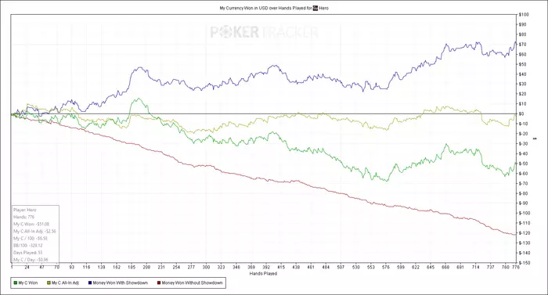The image size is (548, 295).
Task: Select 'Money Won With Showdown' legend label
Action: pyautogui.click(x=121, y=282)
